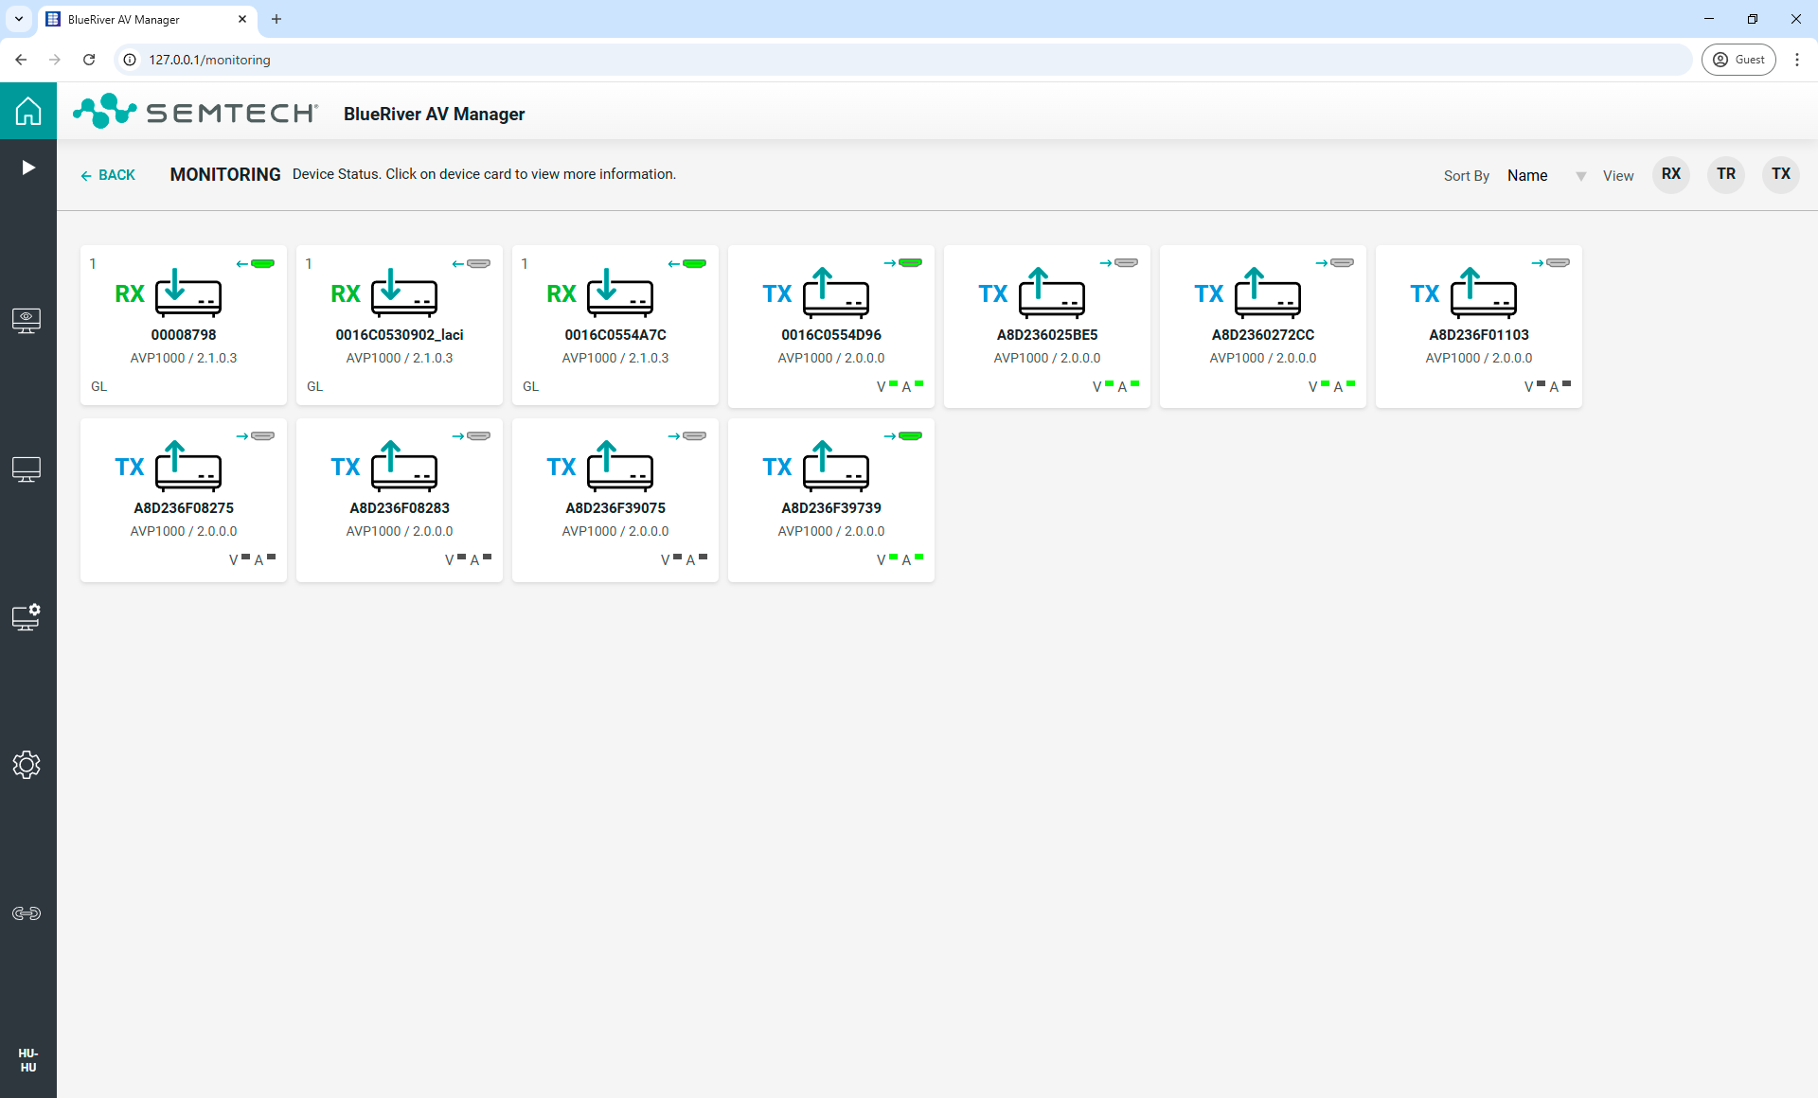Screen dimensions: 1818x1098
Task: Click the home icon in the sidebar
Action: tap(28, 112)
